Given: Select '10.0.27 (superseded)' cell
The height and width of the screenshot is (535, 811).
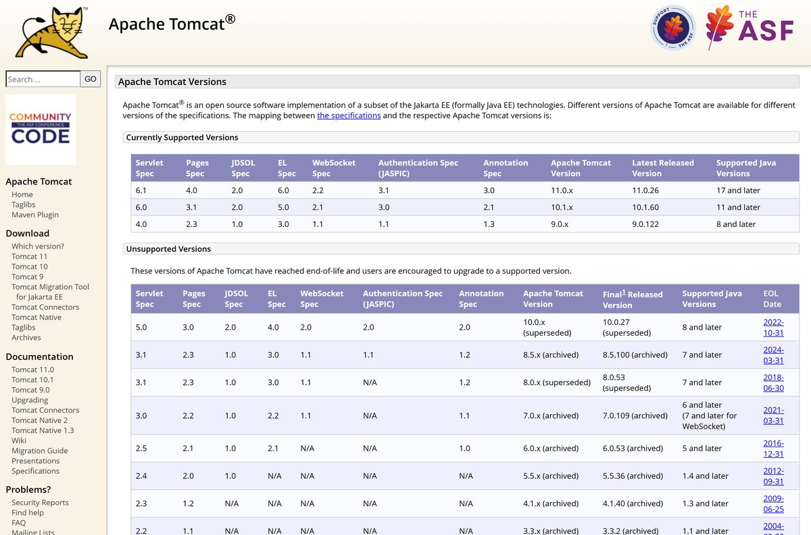Looking at the screenshot, I should (x=637, y=328).
